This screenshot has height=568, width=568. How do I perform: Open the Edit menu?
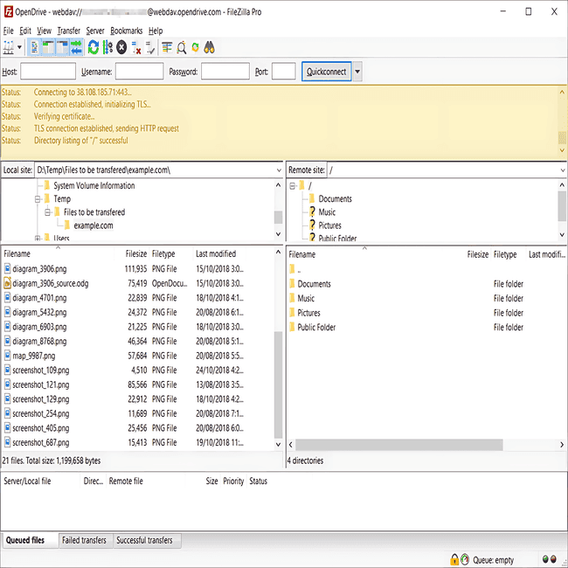pos(25,31)
